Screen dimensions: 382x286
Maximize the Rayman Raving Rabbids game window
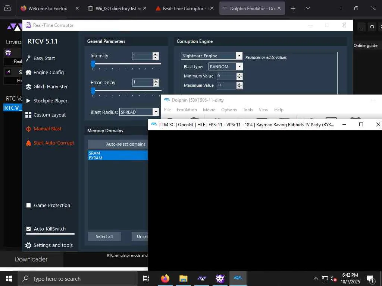[361, 124]
